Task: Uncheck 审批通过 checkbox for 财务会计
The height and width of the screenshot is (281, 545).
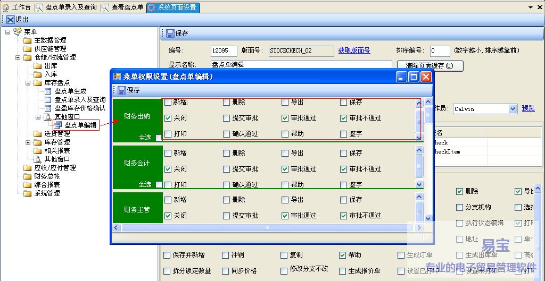Action: (x=285, y=169)
